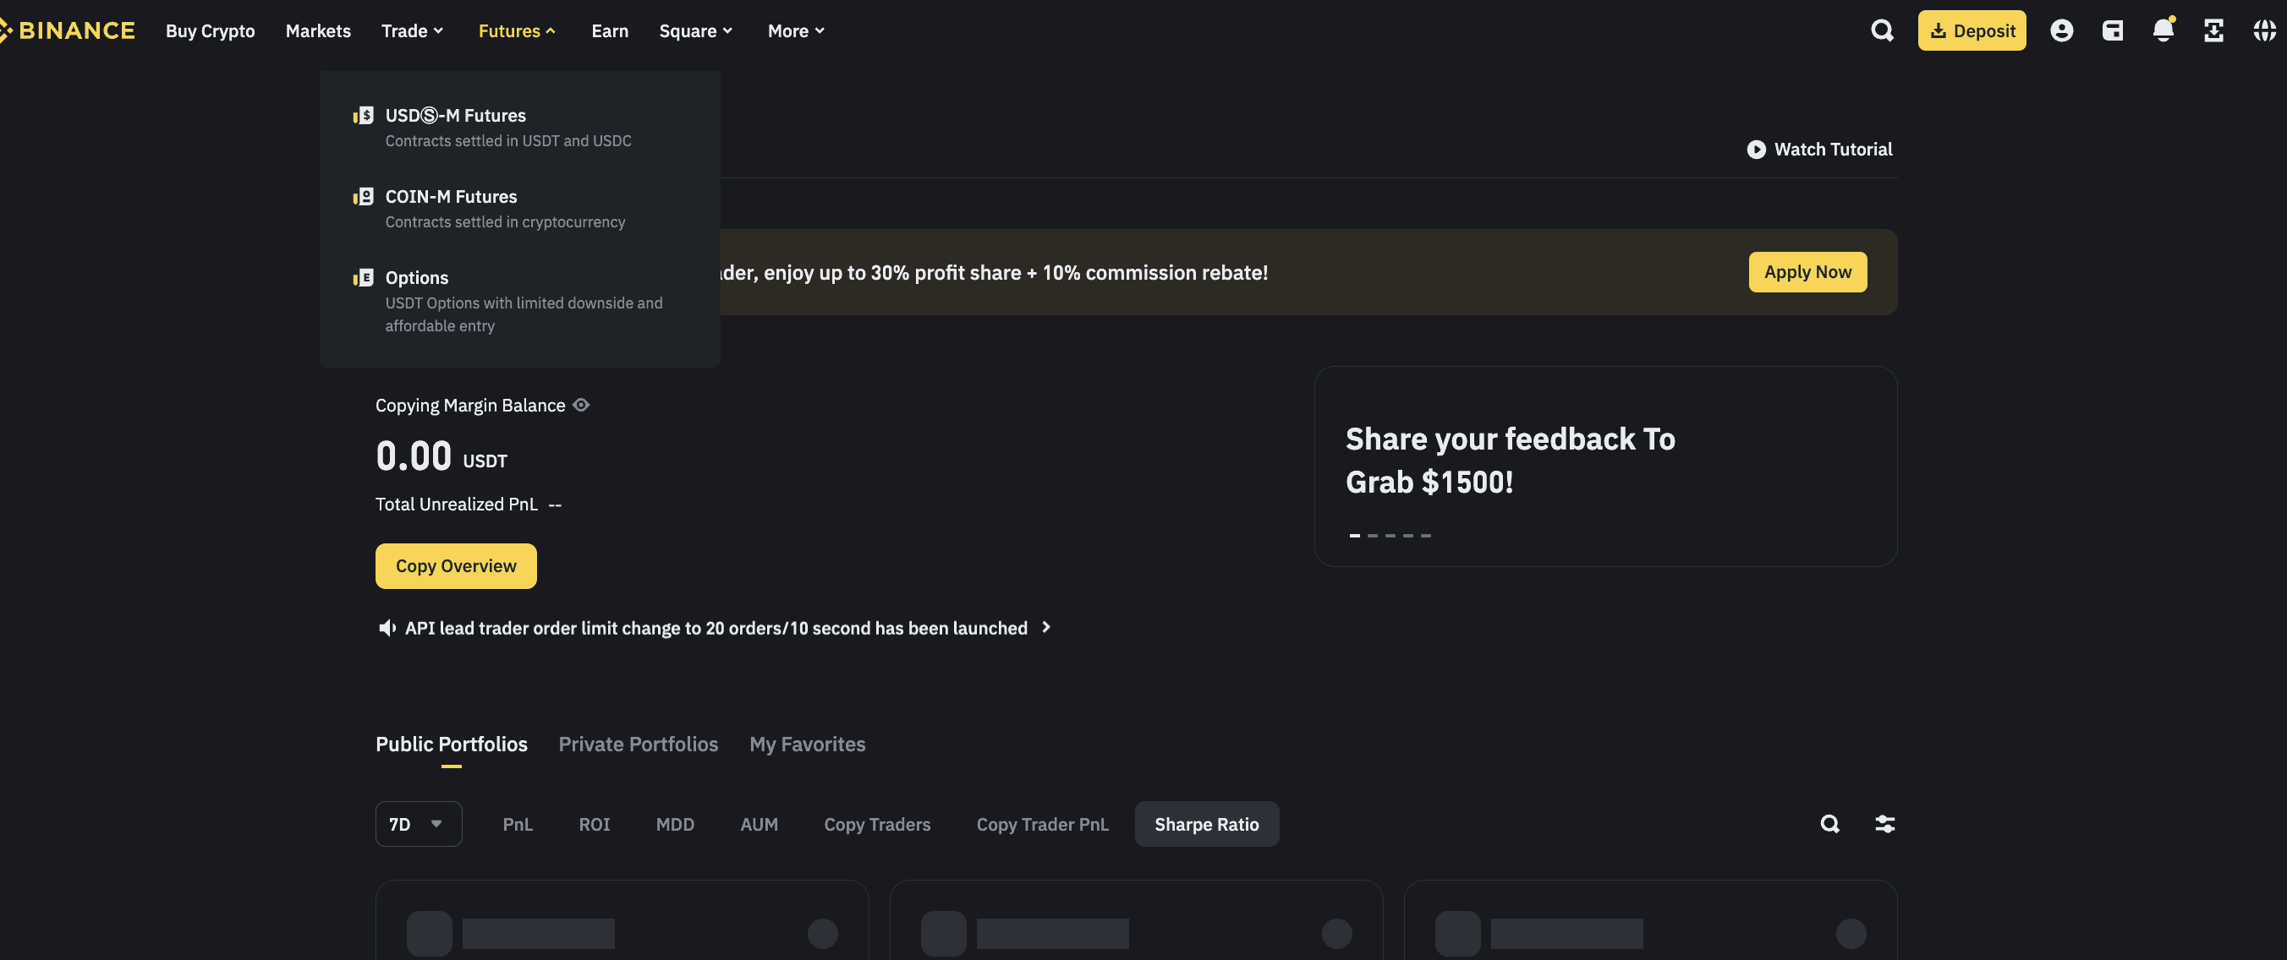Open the 7D time period dropdown

[x=418, y=824]
